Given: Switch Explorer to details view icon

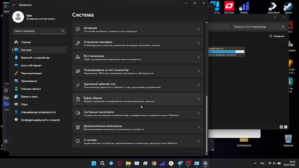Looking at the screenshot, I should [x=281, y=127].
